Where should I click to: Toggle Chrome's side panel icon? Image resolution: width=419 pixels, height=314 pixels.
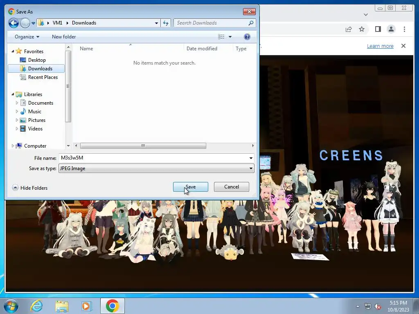[x=378, y=29]
